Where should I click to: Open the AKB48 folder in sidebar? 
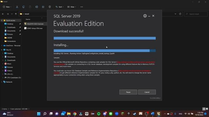point(9,38)
